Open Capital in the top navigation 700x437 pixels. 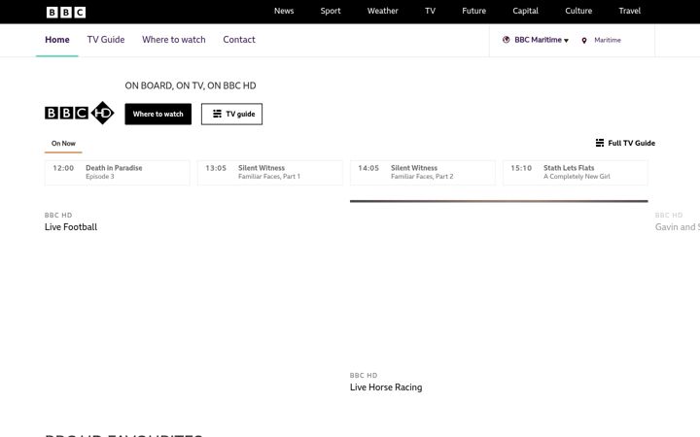[x=525, y=11]
